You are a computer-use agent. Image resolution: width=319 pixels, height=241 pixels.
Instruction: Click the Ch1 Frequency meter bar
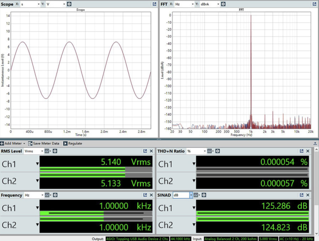(96, 213)
